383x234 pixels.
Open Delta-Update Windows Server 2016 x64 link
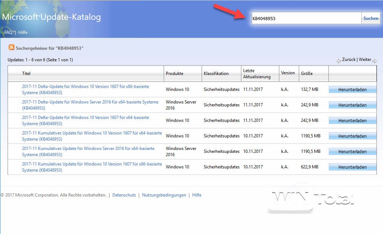tap(90, 105)
